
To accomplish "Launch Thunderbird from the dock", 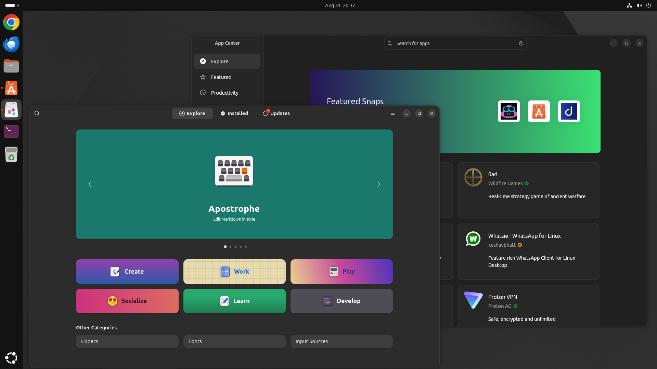I will tap(11, 44).
